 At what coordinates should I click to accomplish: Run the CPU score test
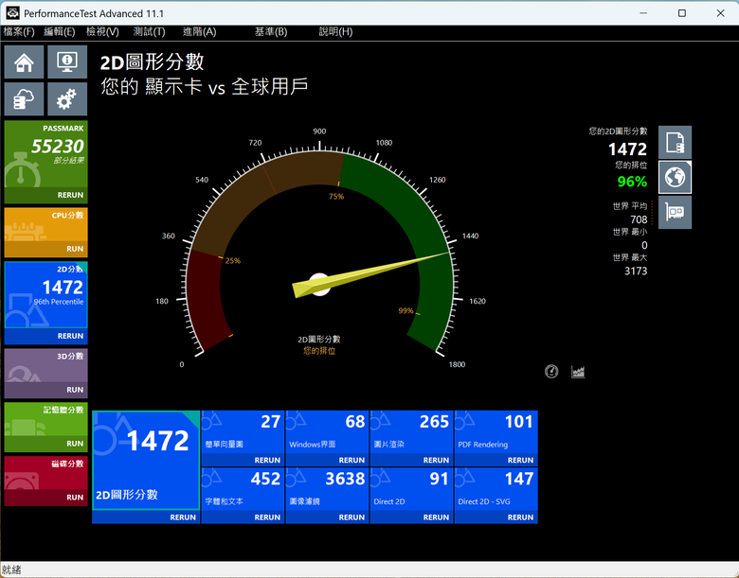point(45,249)
